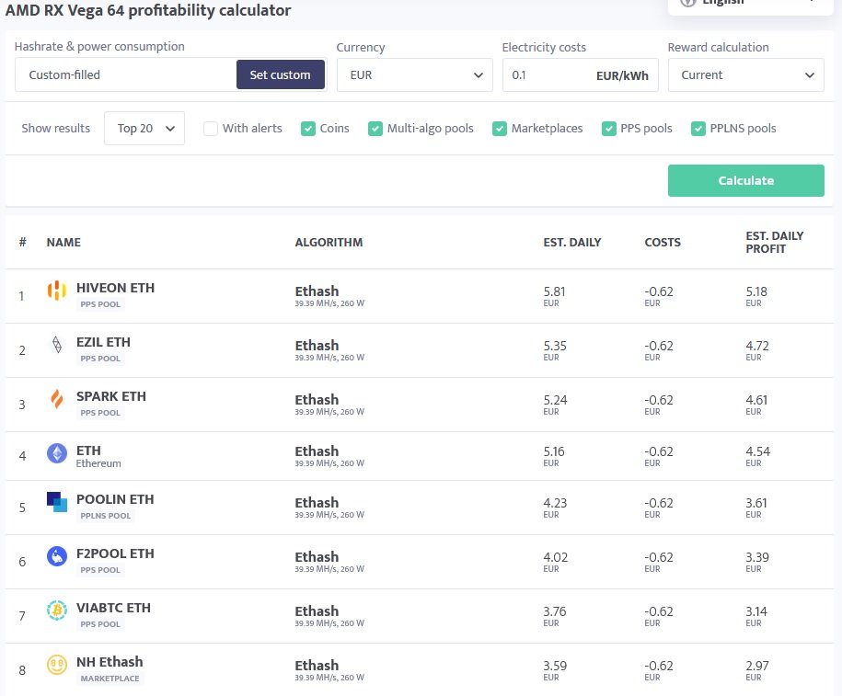Click the MARKETPLACE tag under NH Ethash

(110, 679)
